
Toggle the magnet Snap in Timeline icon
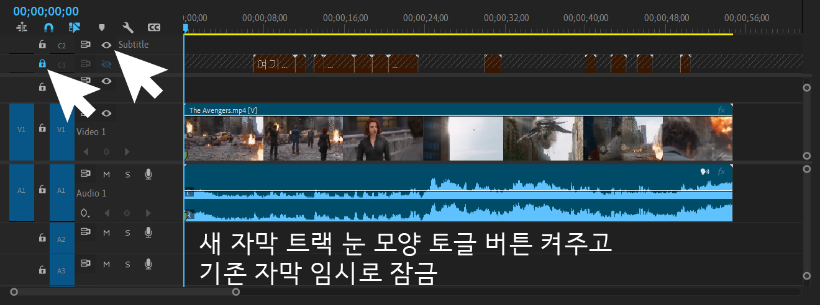(x=48, y=27)
